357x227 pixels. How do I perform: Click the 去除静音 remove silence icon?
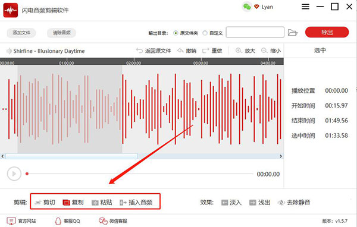[x=281, y=202]
